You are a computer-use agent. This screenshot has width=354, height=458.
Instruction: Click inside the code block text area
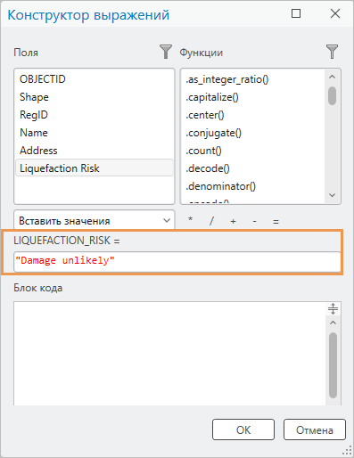point(169,354)
